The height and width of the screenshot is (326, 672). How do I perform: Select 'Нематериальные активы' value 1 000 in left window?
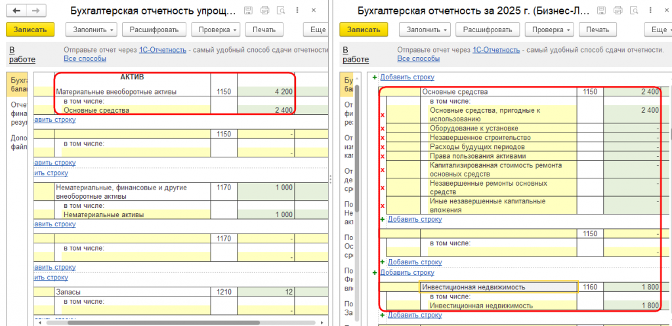[266, 214]
